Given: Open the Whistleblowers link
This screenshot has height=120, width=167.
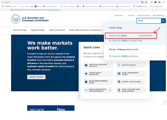Looking at the screenshot, I should 159,15.
